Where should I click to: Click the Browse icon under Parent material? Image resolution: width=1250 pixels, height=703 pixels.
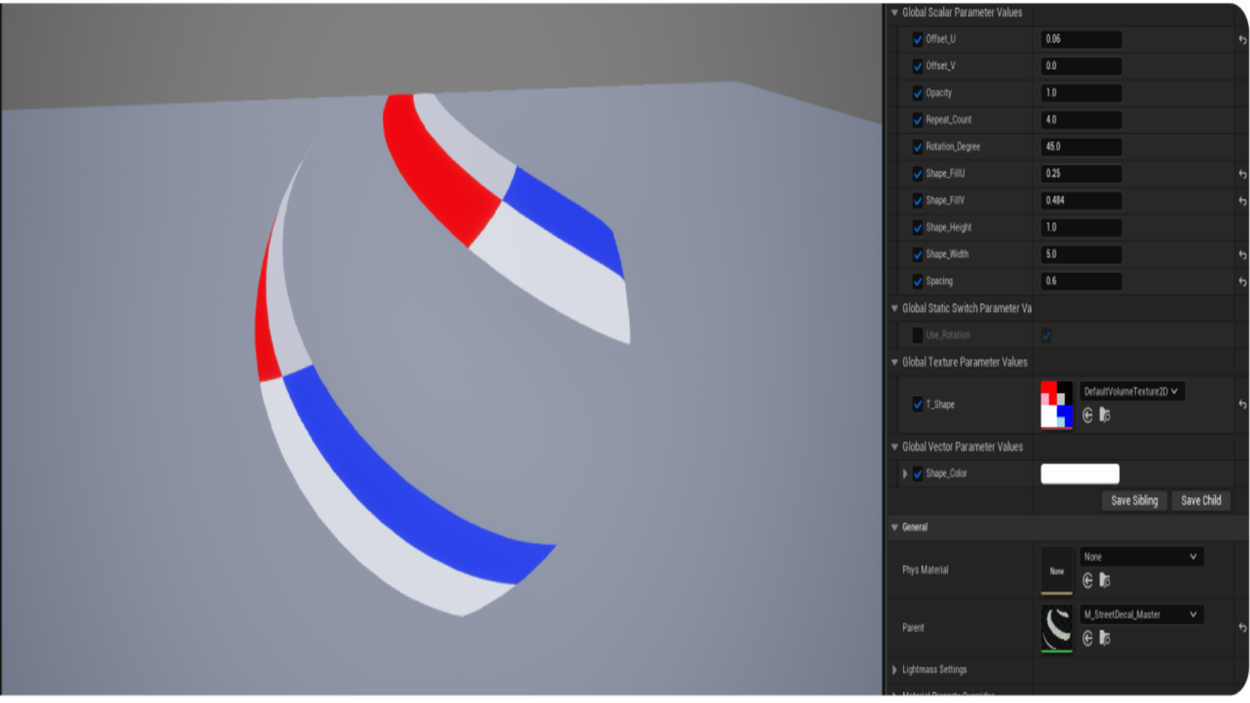coord(1105,639)
